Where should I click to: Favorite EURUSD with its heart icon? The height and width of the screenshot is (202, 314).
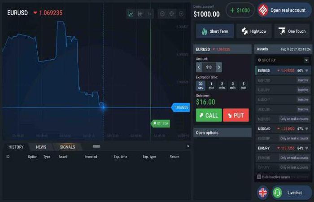point(306,70)
